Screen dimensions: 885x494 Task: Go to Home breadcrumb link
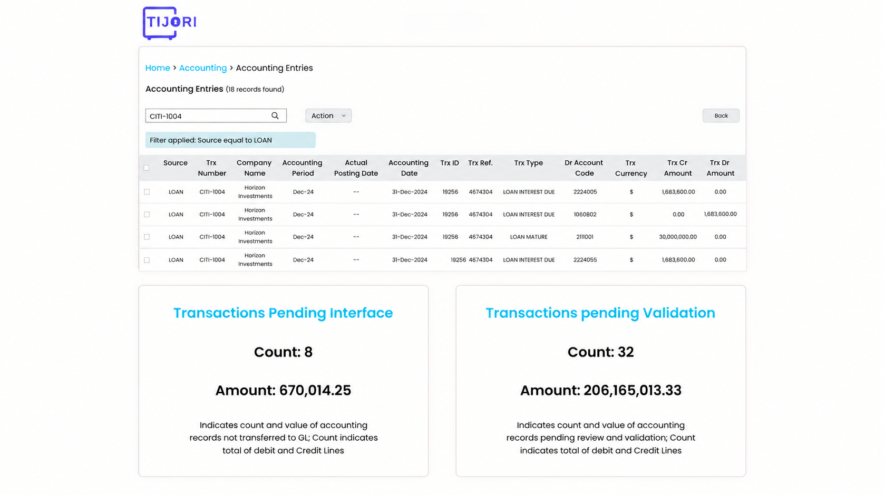[158, 68]
